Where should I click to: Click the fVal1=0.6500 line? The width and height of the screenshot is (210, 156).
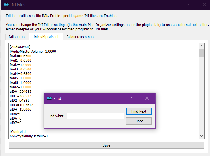[20, 60]
